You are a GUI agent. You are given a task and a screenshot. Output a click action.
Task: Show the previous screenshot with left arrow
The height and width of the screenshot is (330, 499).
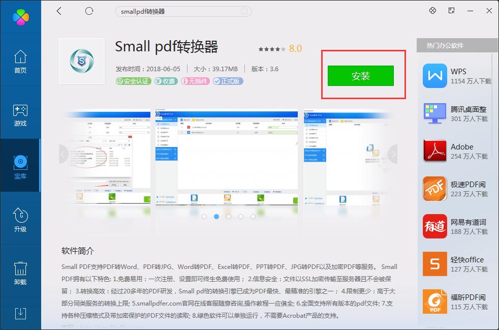tap(63, 154)
